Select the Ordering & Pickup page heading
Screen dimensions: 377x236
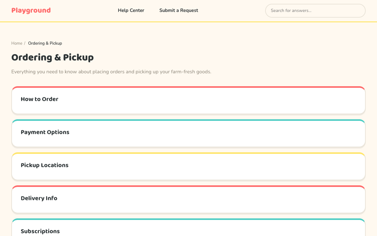point(52,57)
